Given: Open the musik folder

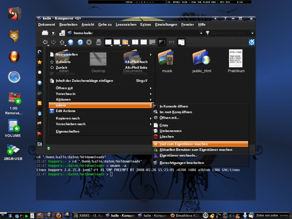Looking at the screenshot, I should click(x=166, y=61).
